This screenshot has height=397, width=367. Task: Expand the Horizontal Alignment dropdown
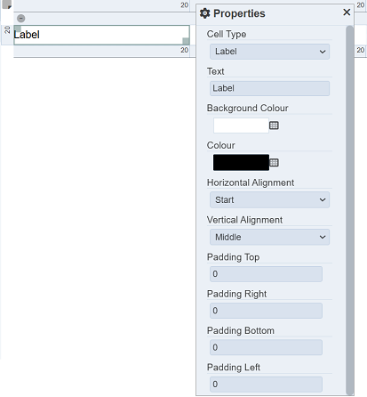click(x=269, y=199)
